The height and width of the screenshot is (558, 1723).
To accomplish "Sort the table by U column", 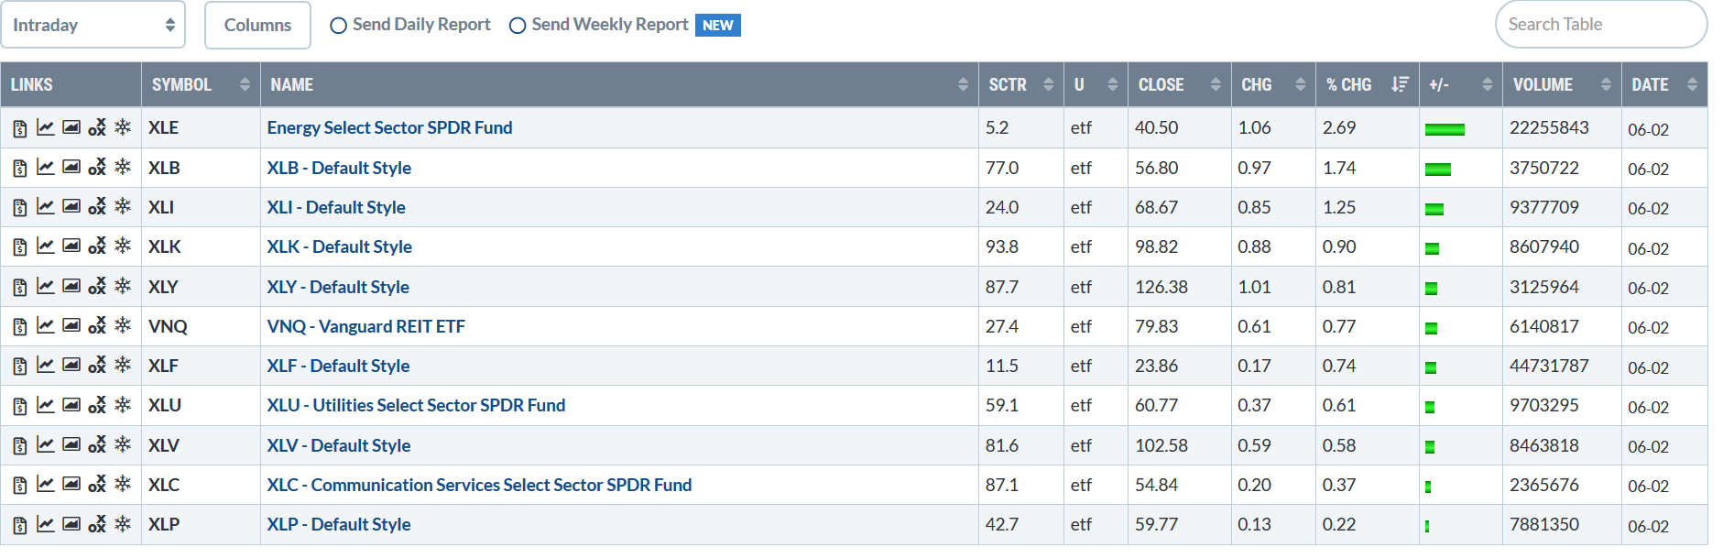I will click(x=1096, y=84).
